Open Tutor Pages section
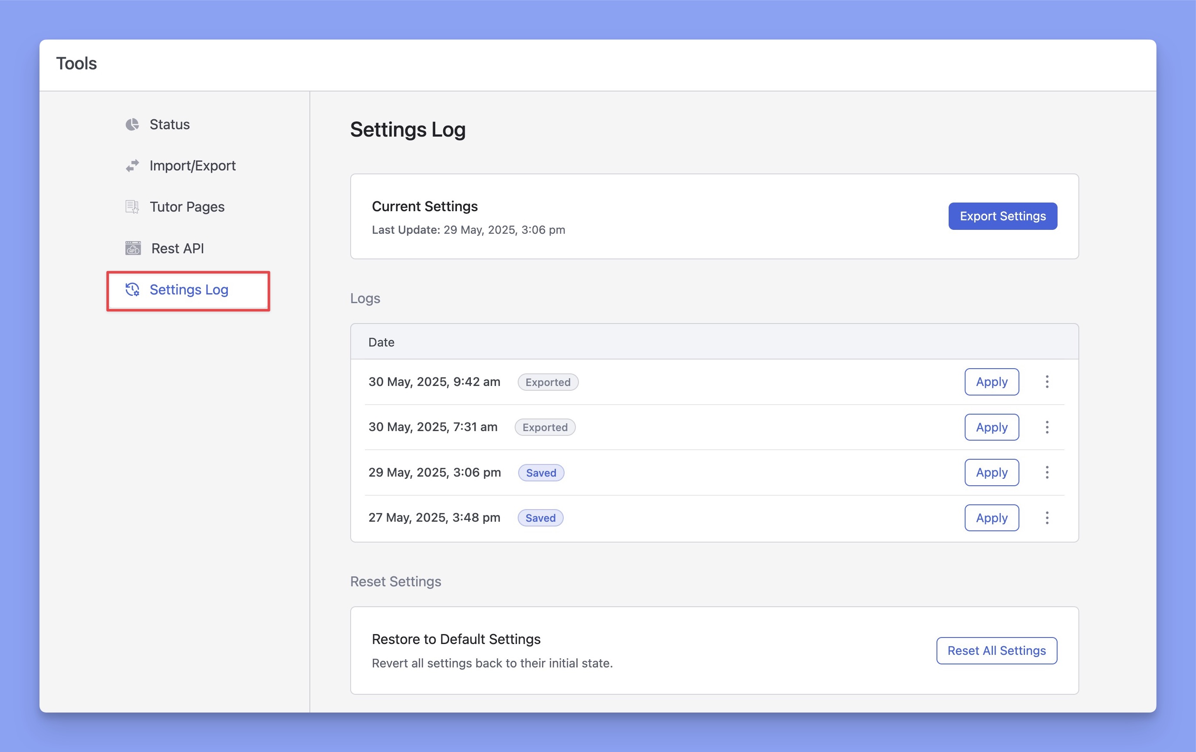The image size is (1196, 752). coord(187,207)
